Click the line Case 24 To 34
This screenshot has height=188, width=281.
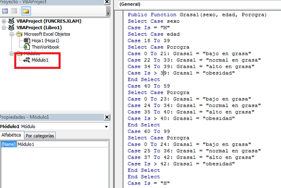(x=194, y=105)
